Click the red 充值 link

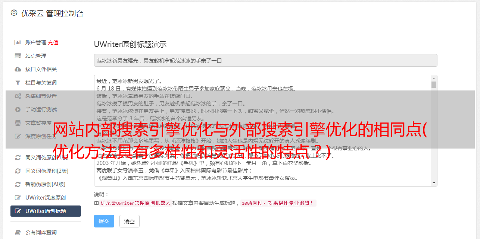click(53, 42)
